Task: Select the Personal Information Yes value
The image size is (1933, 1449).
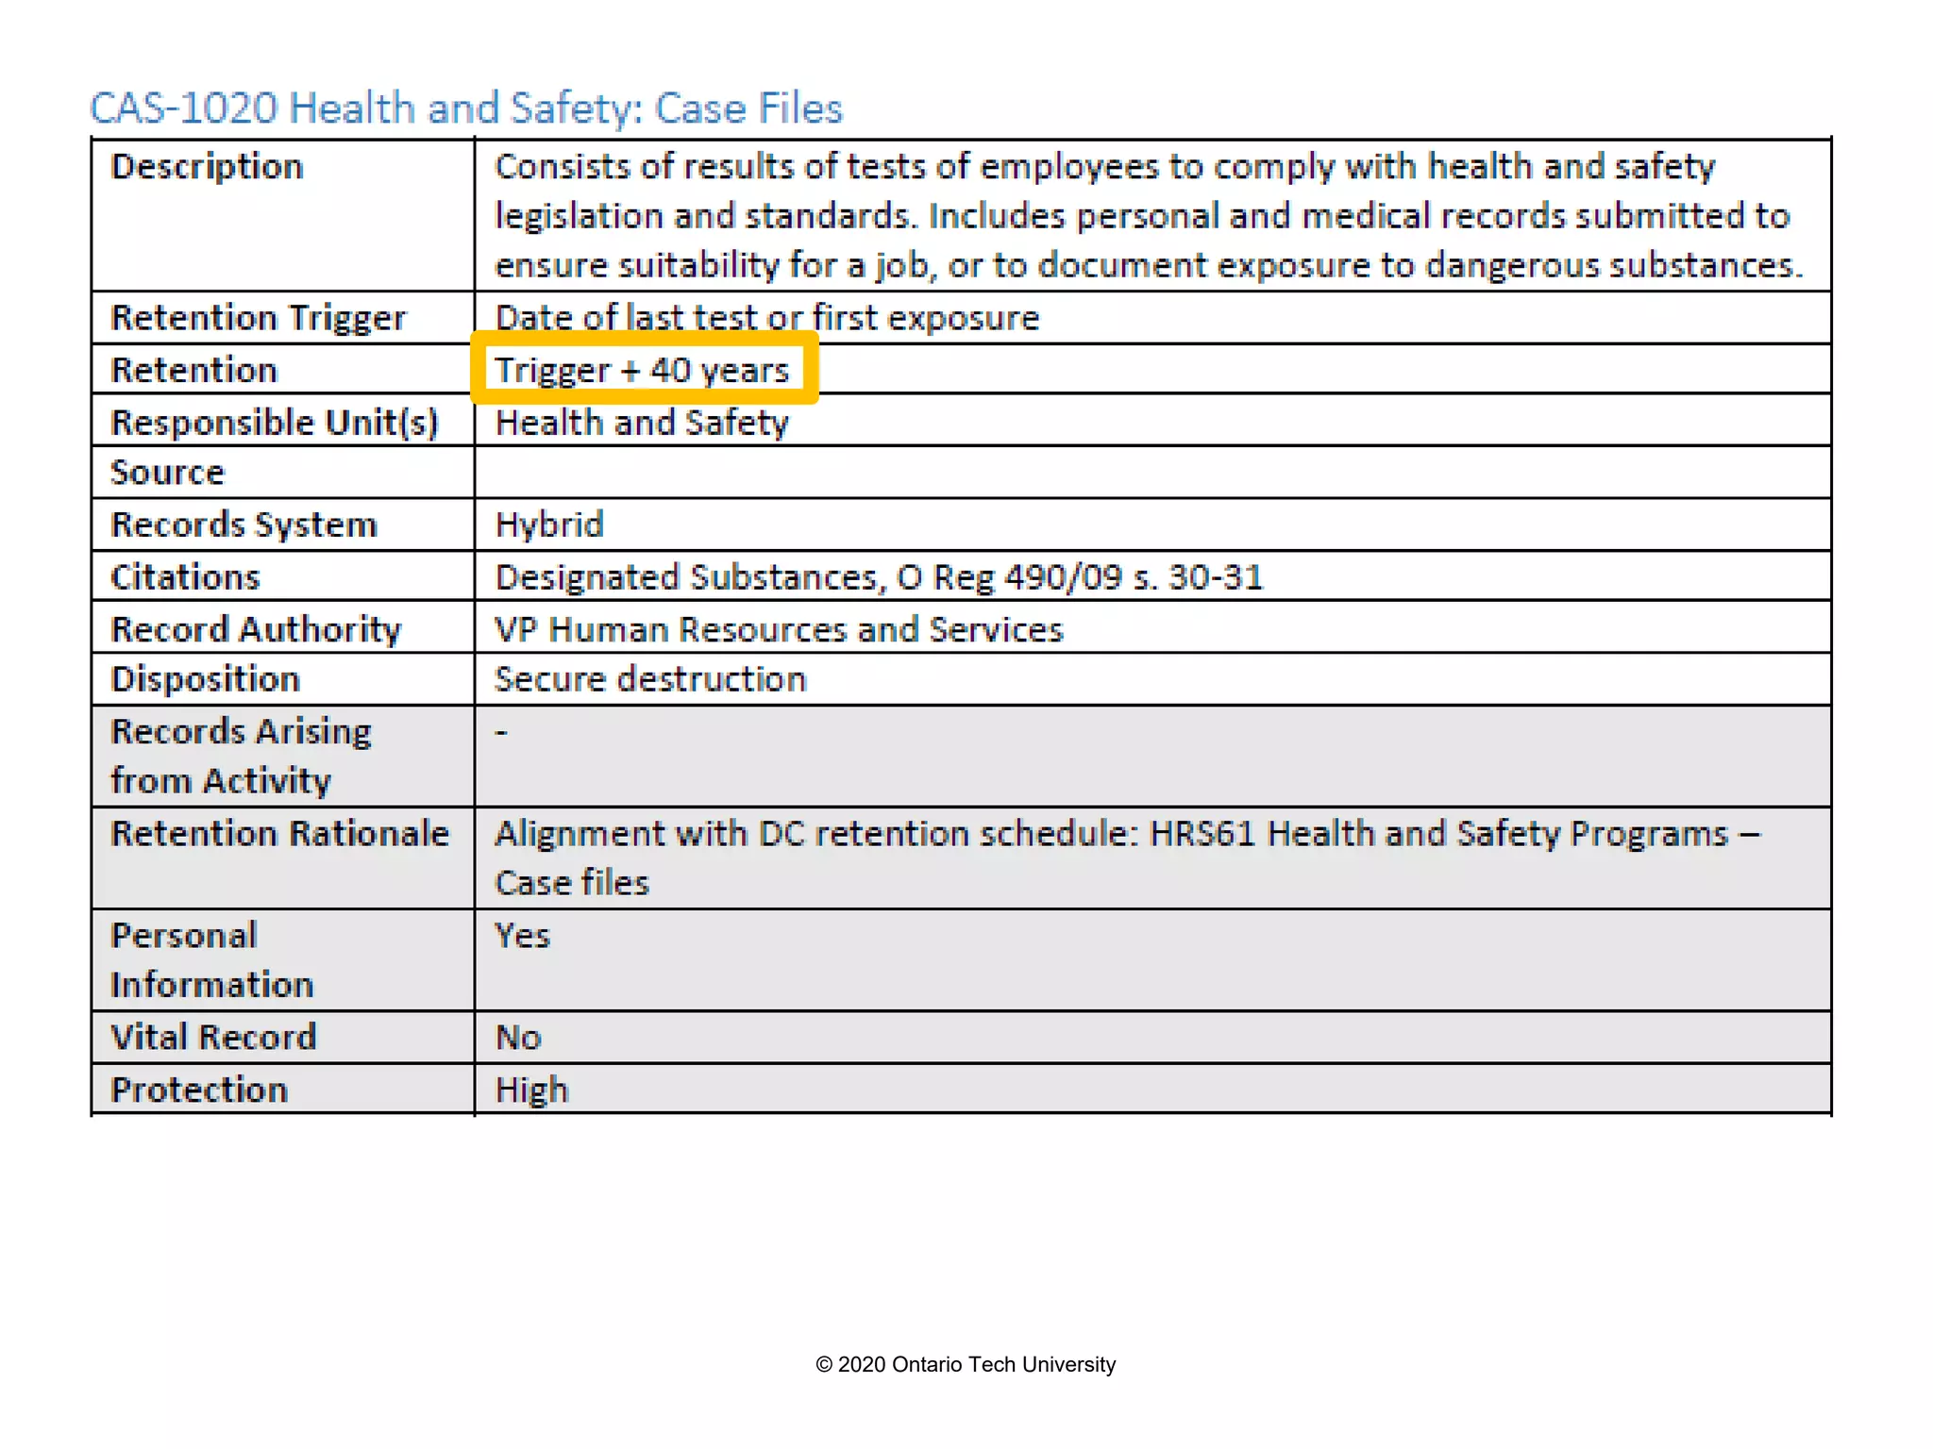Action: point(522,936)
